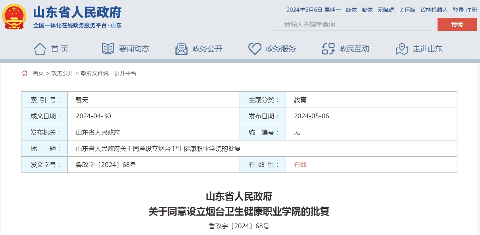
Task: Open the 智能机器人 assistant
Action: 434,10
